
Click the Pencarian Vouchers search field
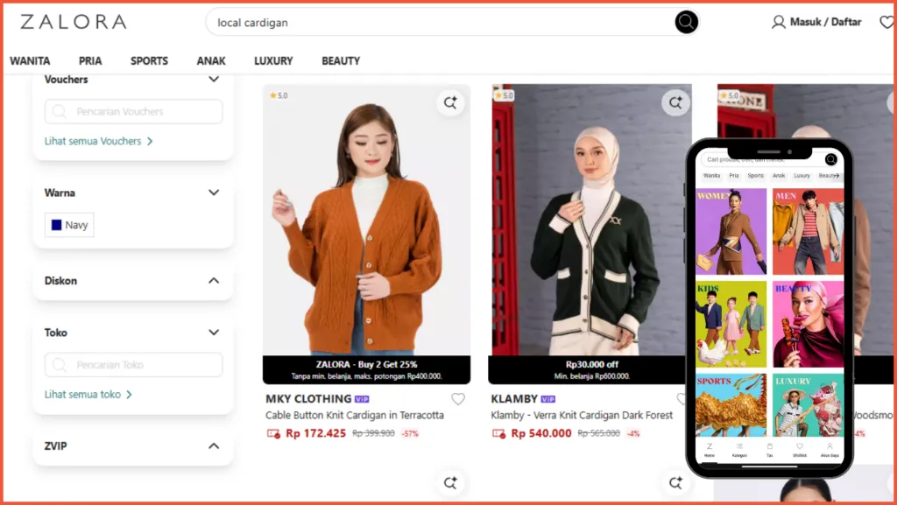tap(134, 111)
